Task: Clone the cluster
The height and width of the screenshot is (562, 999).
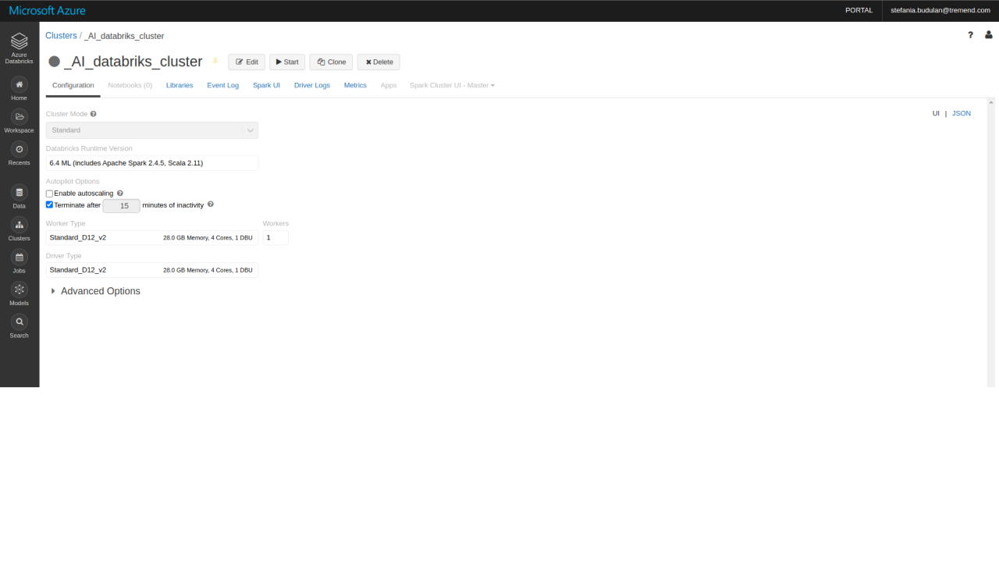Action: tap(332, 62)
